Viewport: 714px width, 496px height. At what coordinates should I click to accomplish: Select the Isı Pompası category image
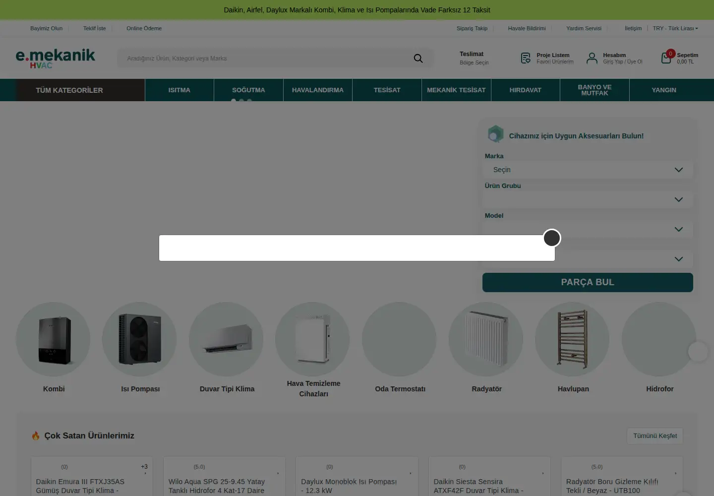click(140, 339)
